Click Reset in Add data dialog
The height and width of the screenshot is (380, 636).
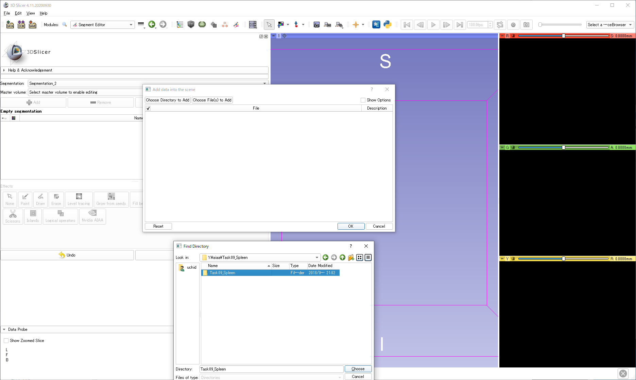pyautogui.click(x=158, y=226)
